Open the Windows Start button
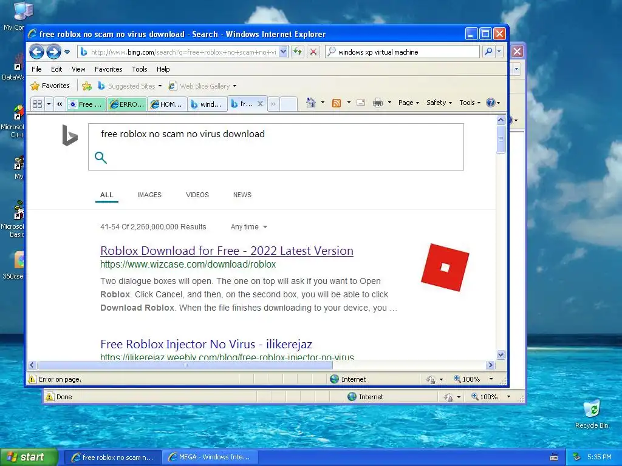 [x=29, y=457]
